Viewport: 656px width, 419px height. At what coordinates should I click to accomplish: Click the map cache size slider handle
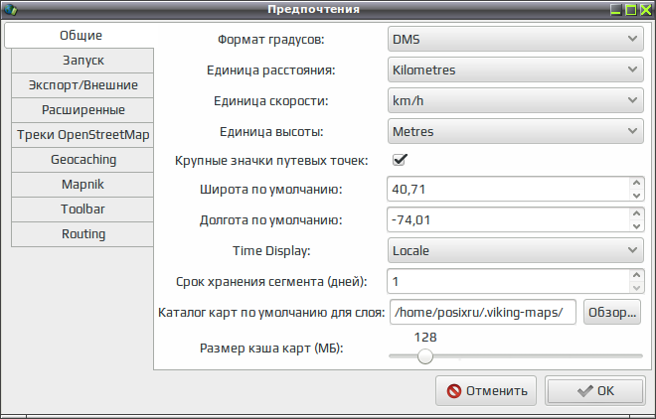click(x=425, y=356)
